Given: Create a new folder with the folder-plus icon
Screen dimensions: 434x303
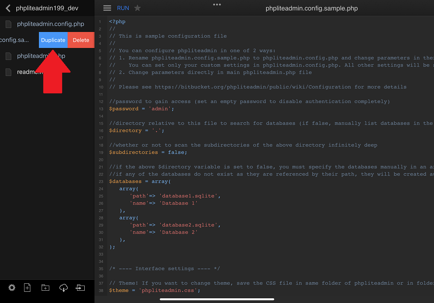Looking at the screenshot, I should pos(45,288).
